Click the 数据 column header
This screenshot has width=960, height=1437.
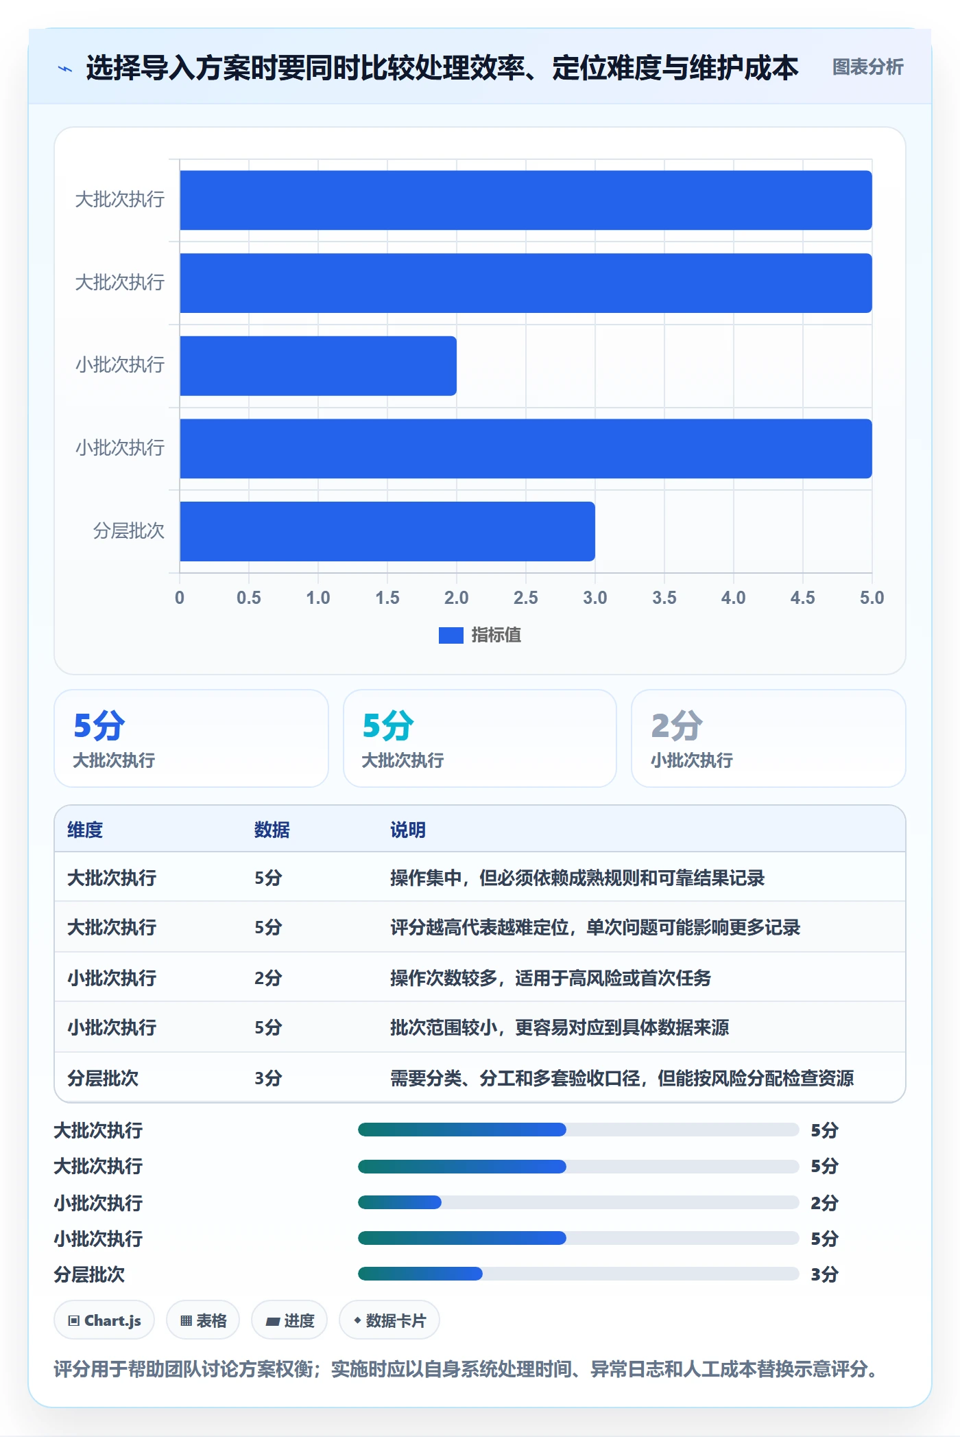point(272,830)
